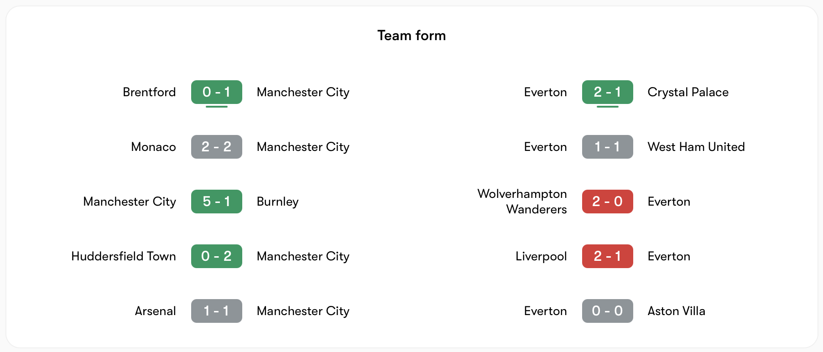
Task: Click the 0 - 0 Aston Villa score
Action: [607, 311]
